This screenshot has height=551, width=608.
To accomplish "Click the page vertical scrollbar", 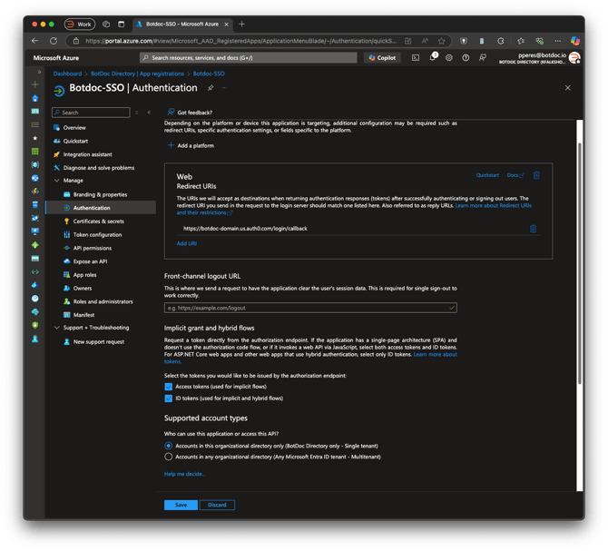I will tap(580, 263).
